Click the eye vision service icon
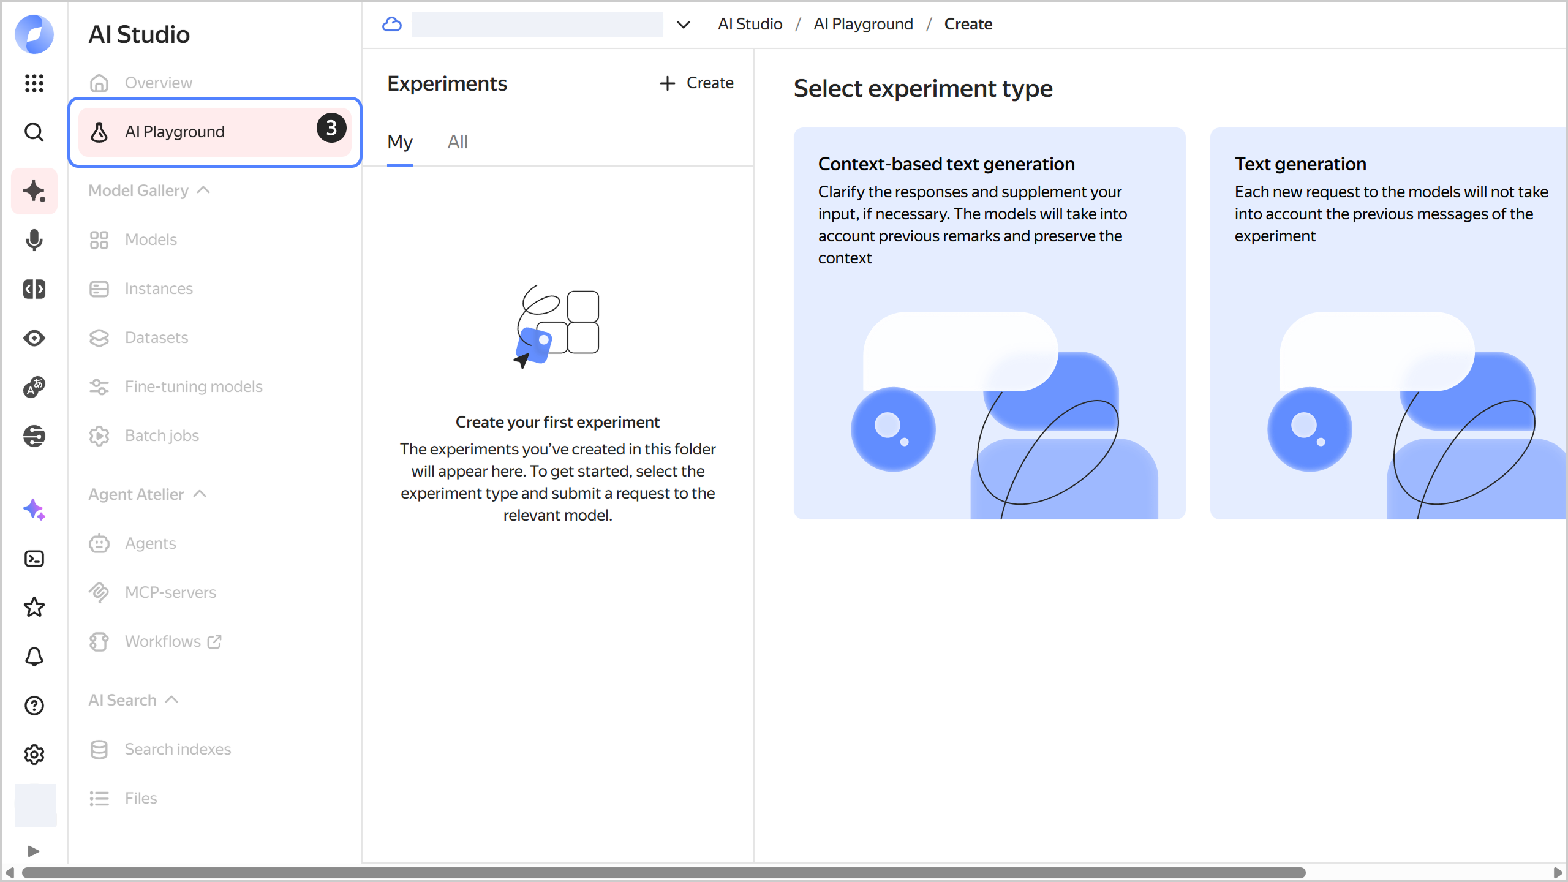Screen dimensions: 1568x882 (34, 338)
